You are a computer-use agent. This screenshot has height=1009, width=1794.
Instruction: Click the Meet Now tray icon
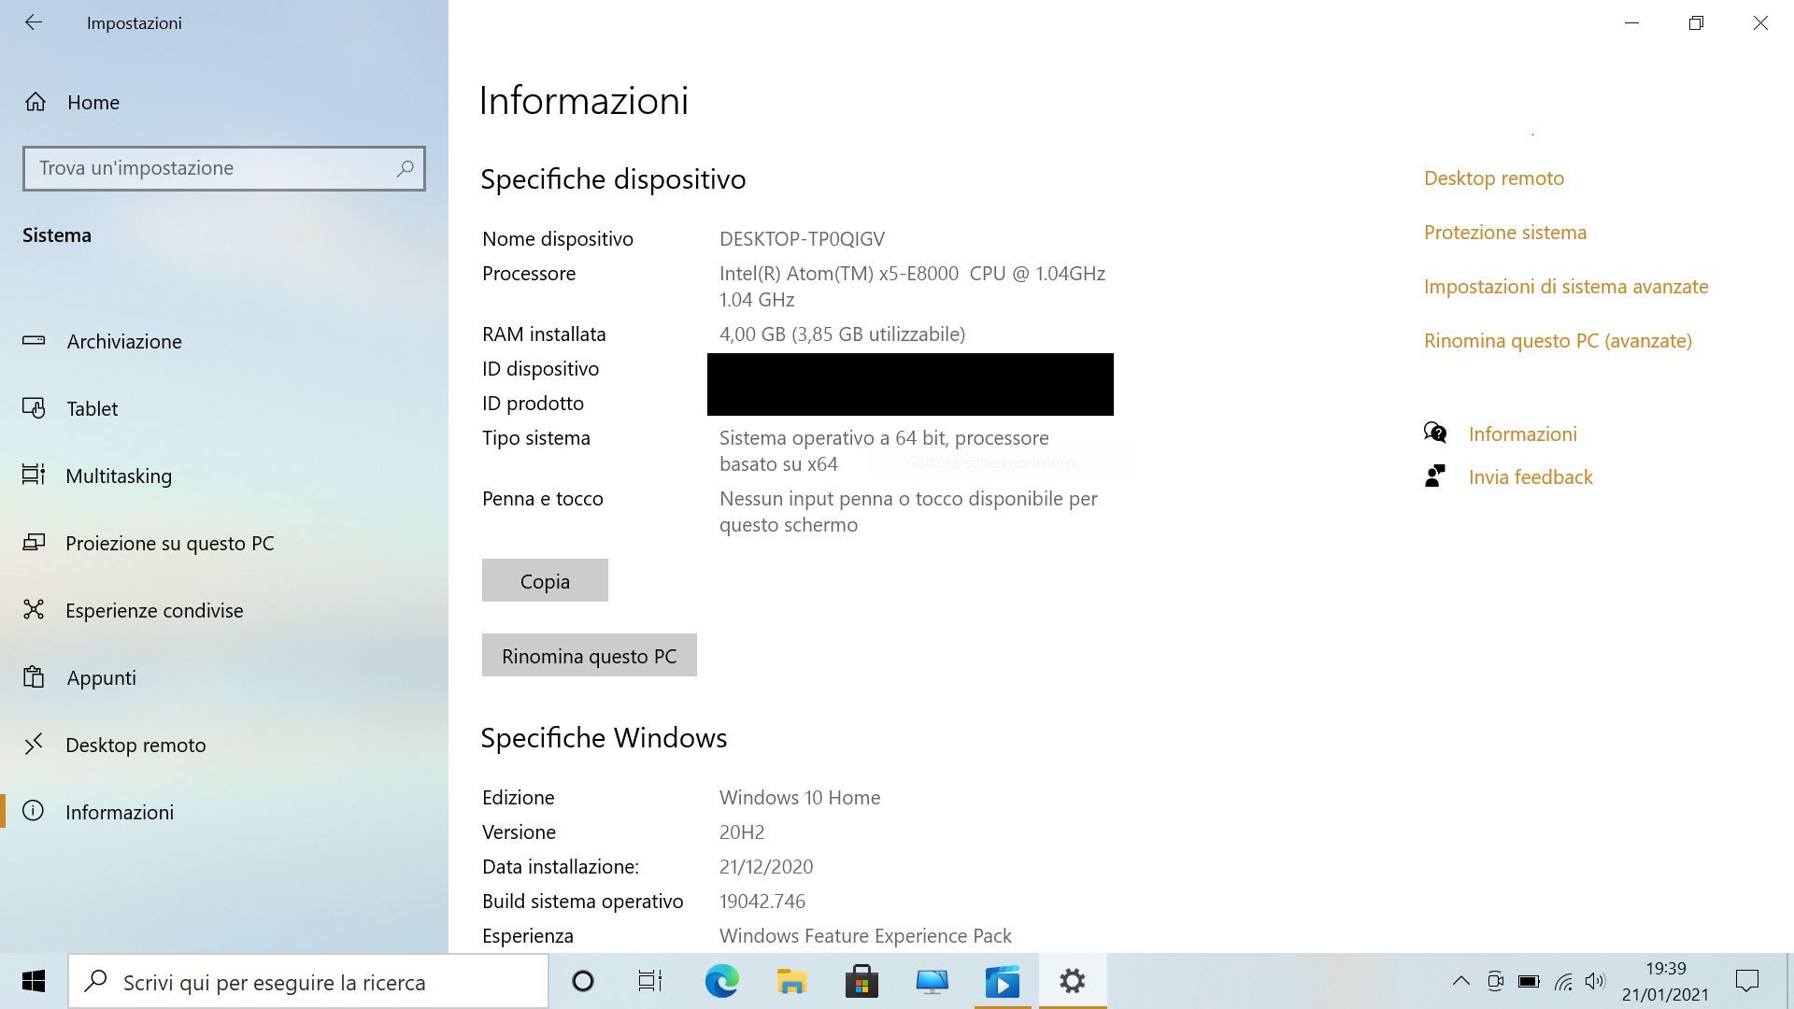[x=1495, y=981]
